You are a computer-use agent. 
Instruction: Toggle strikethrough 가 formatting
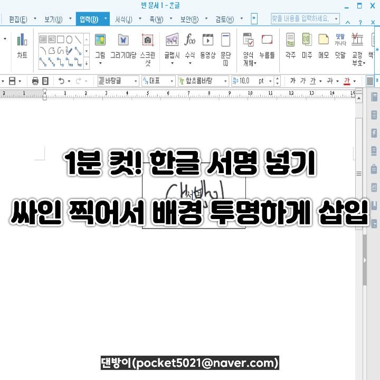pyautogui.click(x=330, y=81)
